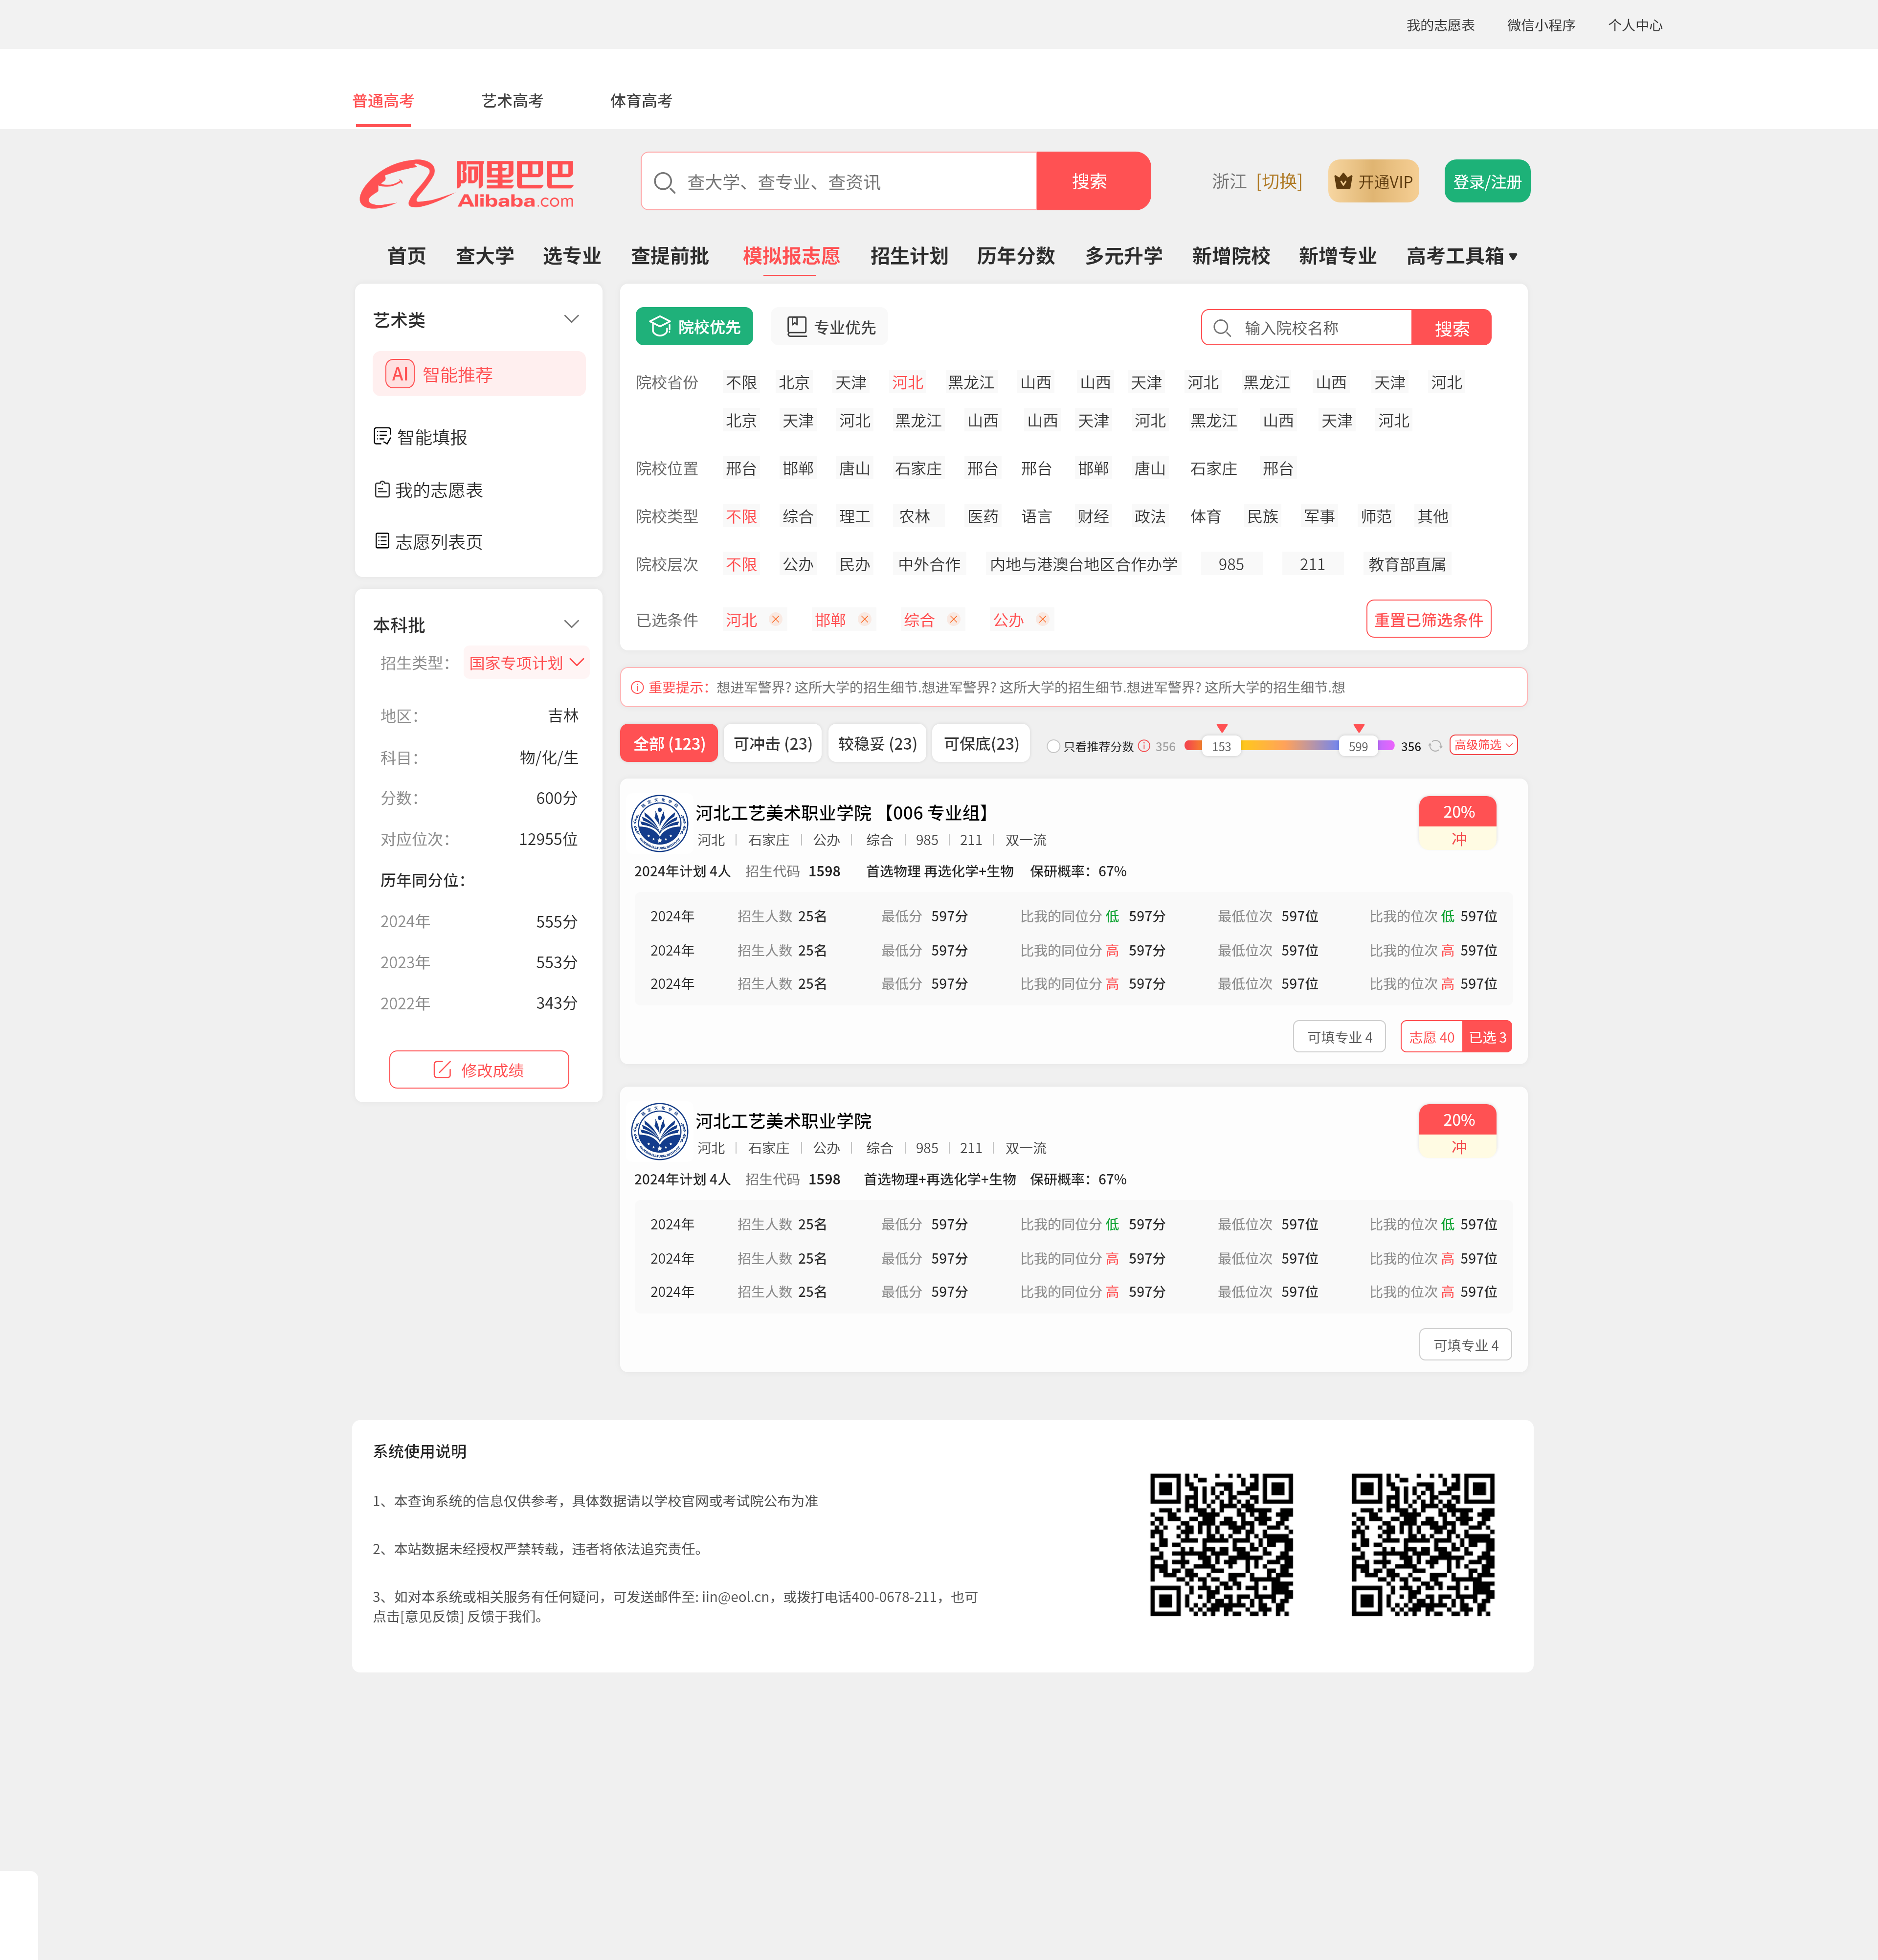Toggle 只看推荐分数 radio button

point(1053,746)
